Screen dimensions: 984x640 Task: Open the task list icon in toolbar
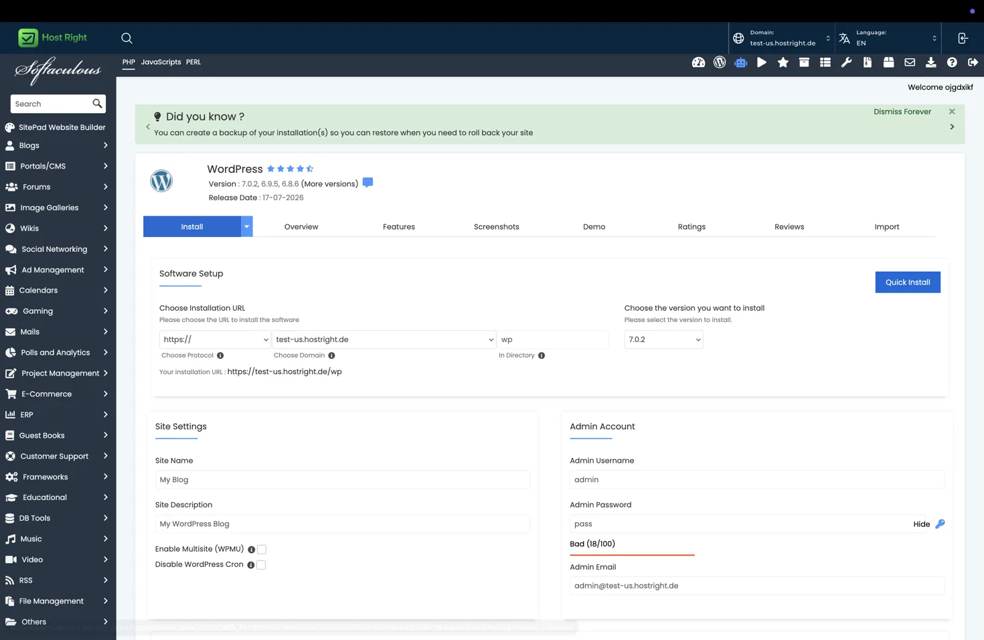pyautogui.click(x=825, y=62)
